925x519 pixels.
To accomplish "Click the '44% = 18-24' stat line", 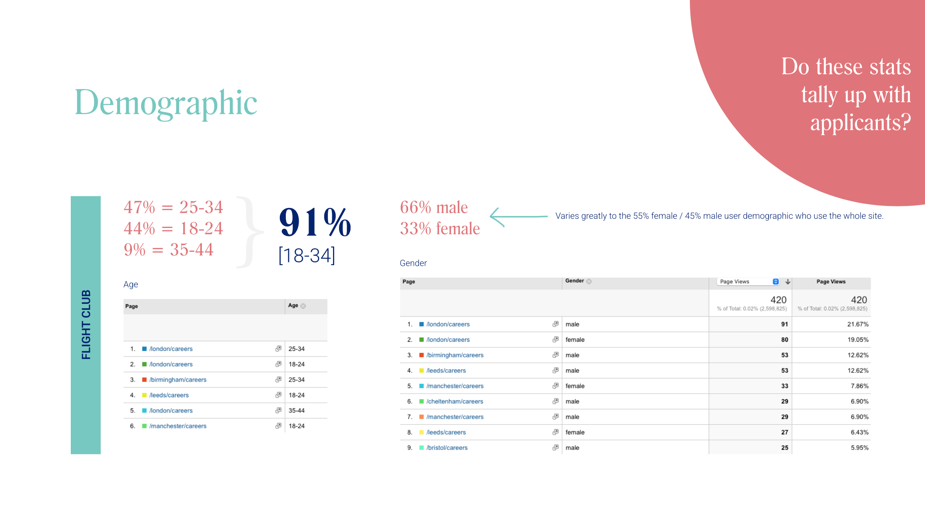I will coord(173,228).
